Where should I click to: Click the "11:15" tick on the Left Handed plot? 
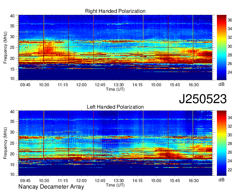[x=62, y=181]
